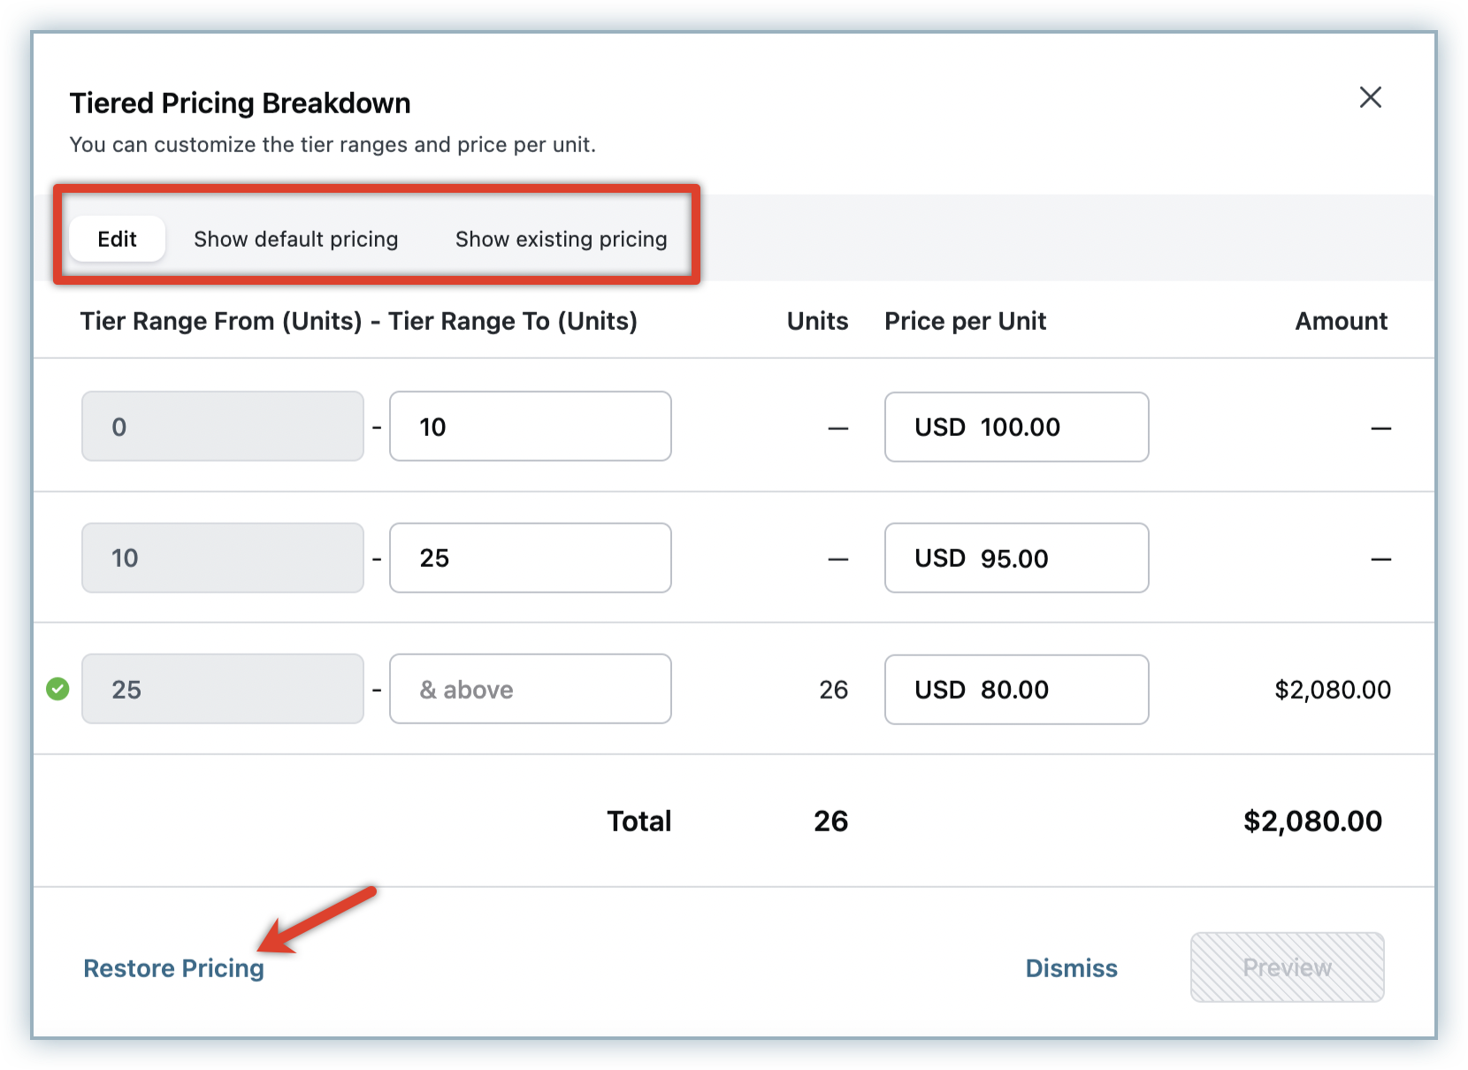1468x1070 pixels.
Task: Click the disabled Preview button
Action: tap(1287, 967)
